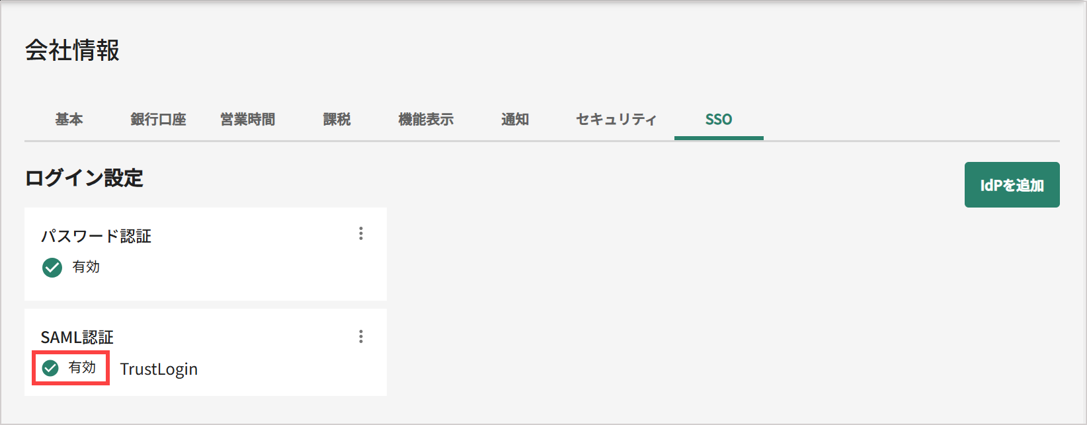Image resolution: width=1087 pixels, height=425 pixels.
Task: Open the 機能表示 tab
Action: (426, 120)
